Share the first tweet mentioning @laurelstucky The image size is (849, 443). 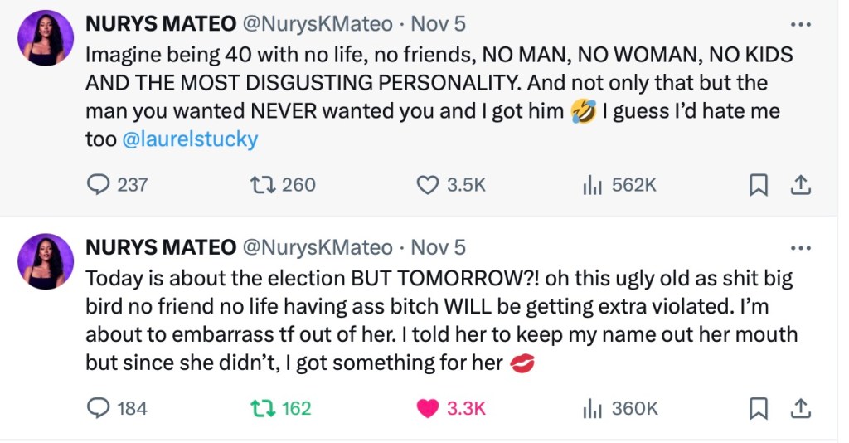[800, 184]
